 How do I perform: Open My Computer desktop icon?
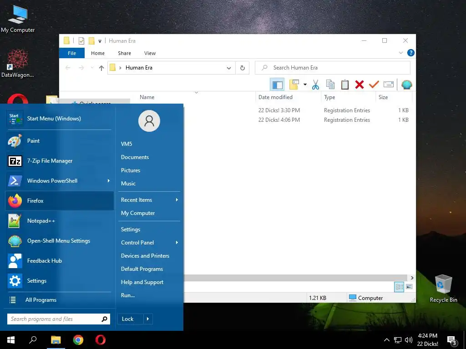click(18, 18)
